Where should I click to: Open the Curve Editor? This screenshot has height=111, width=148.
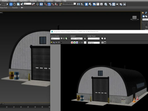pyautogui.click(x=98, y=4)
